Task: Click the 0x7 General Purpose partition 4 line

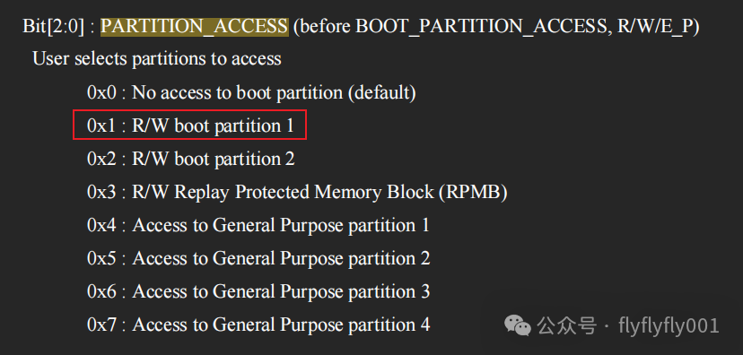Action: click(x=258, y=325)
